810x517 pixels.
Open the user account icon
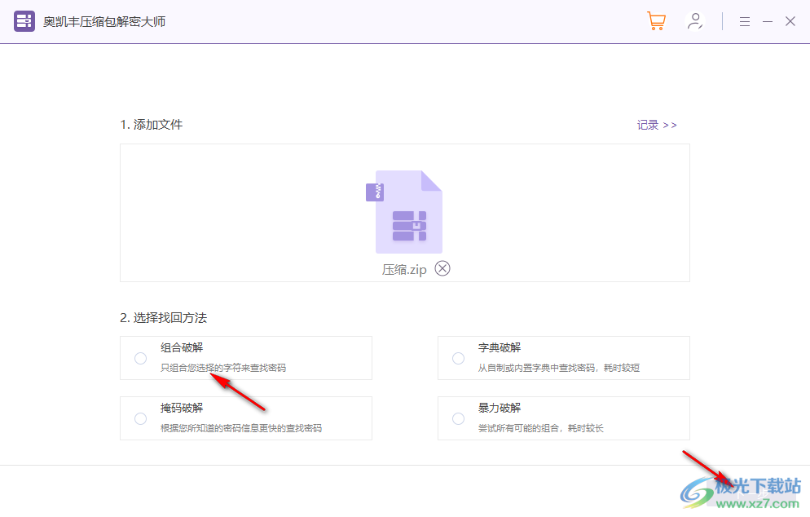point(695,21)
